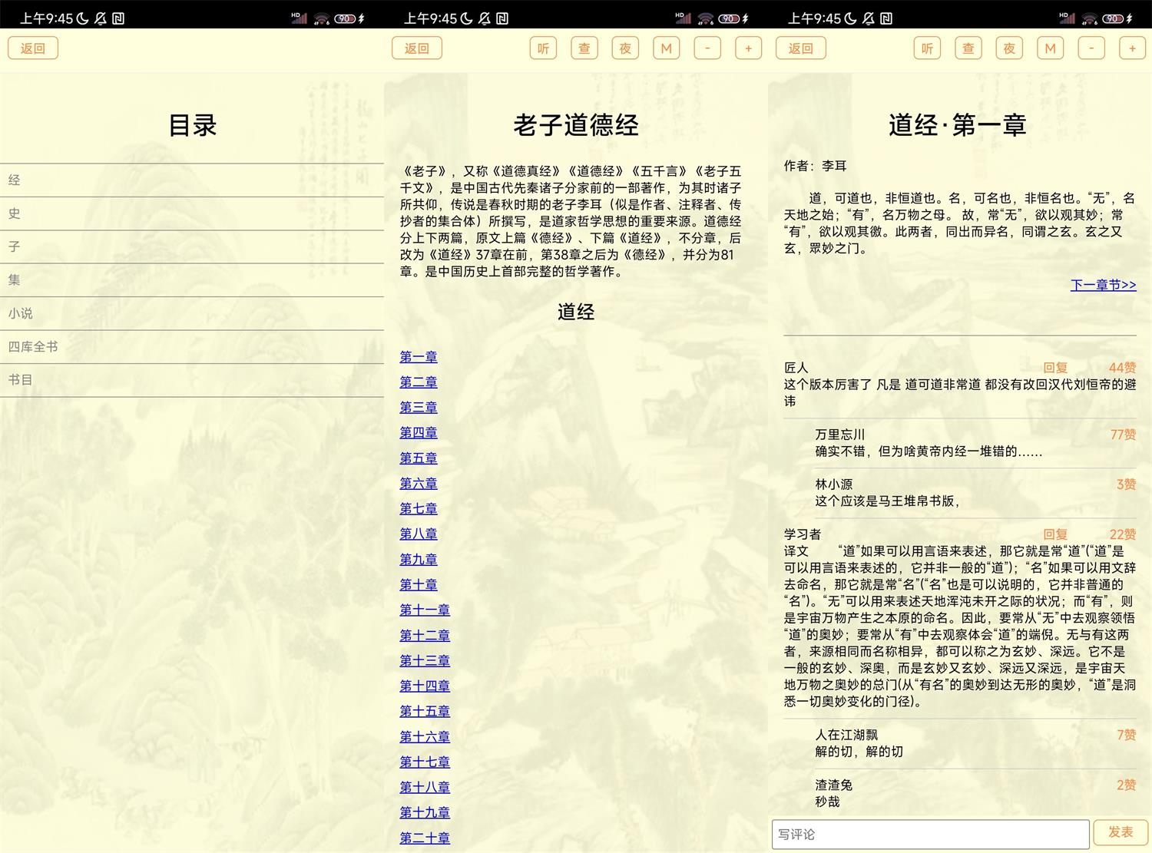Open 第一章 chapter link
The width and height of the screenshot is (1152, 853).
pyautogui.click(x=418, y=356)
